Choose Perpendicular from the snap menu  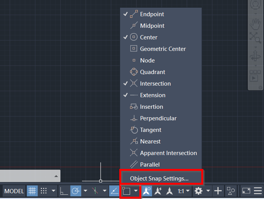158,118
